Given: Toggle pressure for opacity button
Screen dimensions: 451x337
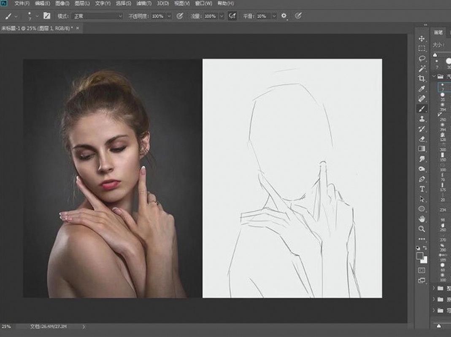Looking at the screenshot, I should pyautogui.click(x=180, y=16).
